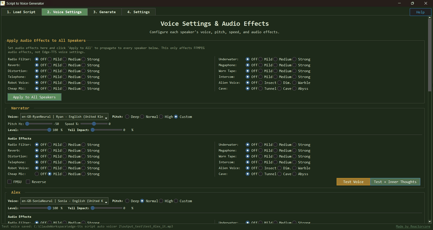Switch to the 1. Load Script tab
Screen dimensions: 433x230
click(21, 12)
